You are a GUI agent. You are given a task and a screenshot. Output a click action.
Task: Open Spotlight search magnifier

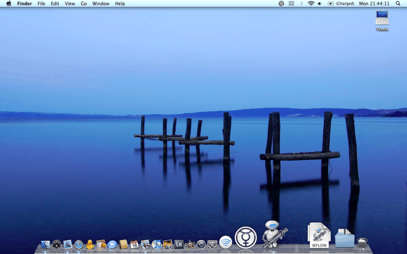tap(398, 4)
